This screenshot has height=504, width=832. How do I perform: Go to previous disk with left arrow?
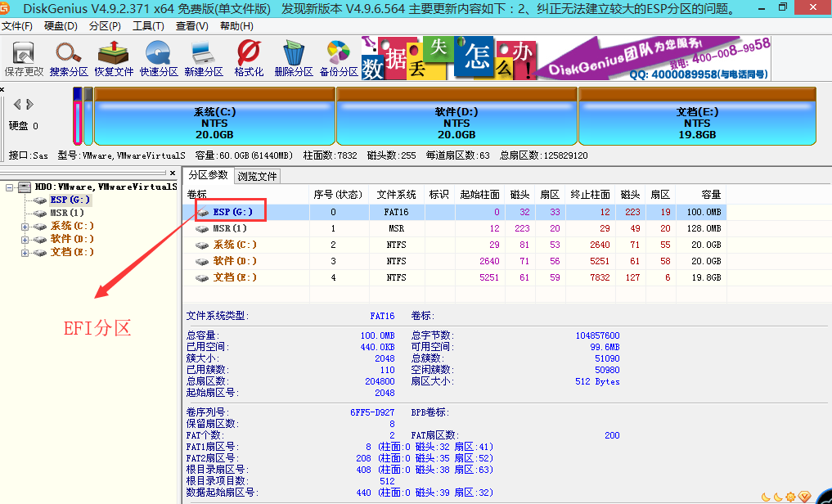17,105
